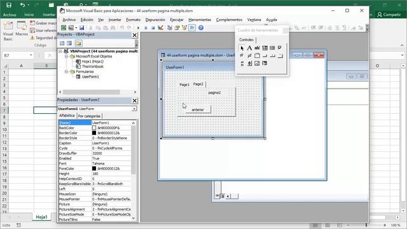
Task: Open the blue Help question mark icon
Action: [201, 27]
